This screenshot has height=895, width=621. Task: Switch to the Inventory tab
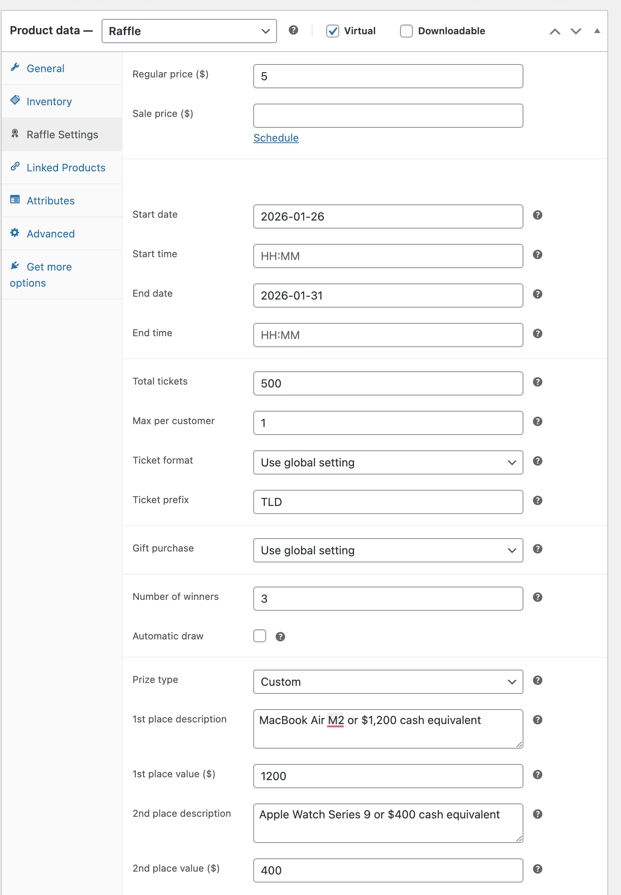[x=49, y=102]
